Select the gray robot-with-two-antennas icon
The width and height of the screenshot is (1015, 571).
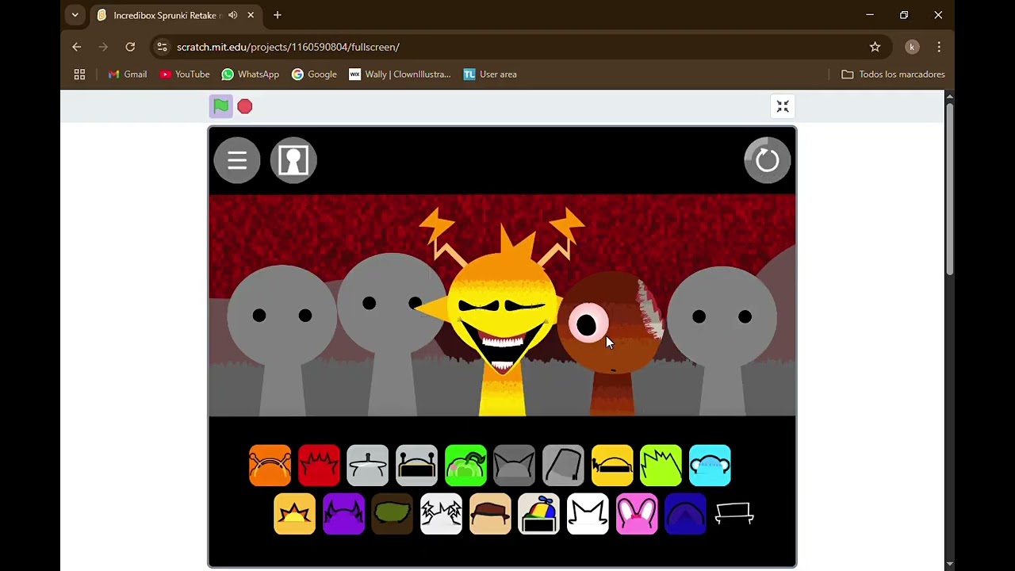416,466
